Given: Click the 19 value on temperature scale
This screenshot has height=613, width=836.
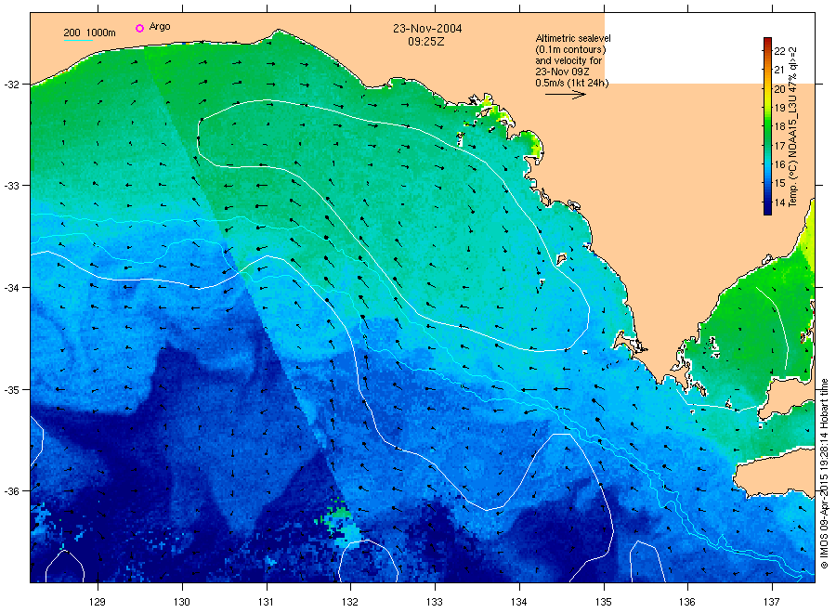Looking at the screenshot, I should (x=779, y=108).
